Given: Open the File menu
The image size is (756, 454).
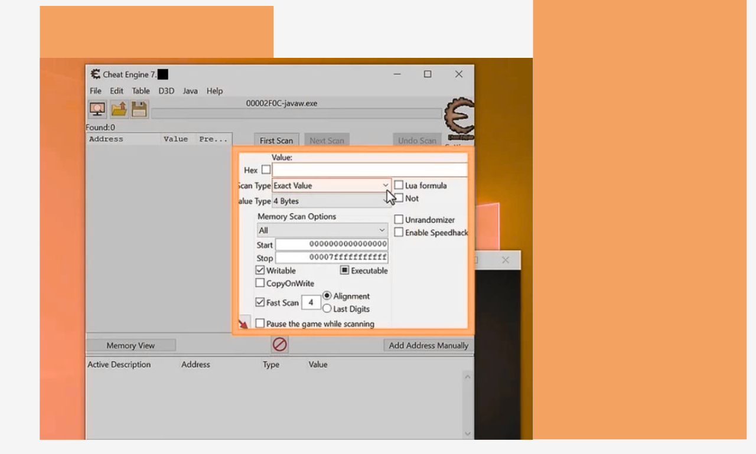Looking at the screenshot, I should pos(96,91).
